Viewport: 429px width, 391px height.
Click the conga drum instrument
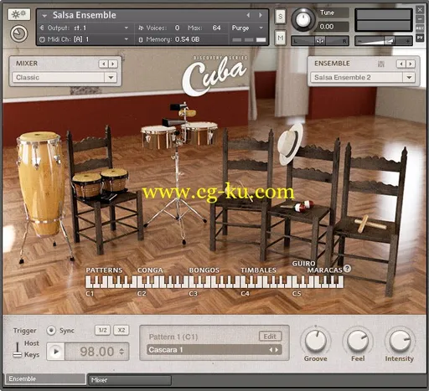41,185
